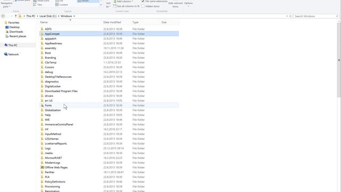Select the Microsoft.NET folder name
Viewport: 341px width, 192px height.
(x=53, y=158)
